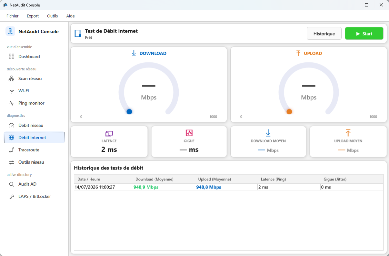Screen dimensions: 389x256
Task: Click the blue download gauge knob
Action: (129, 112)
